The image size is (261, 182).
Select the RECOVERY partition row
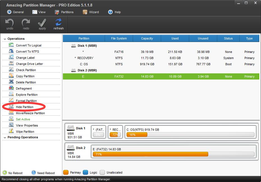point(161,58)
